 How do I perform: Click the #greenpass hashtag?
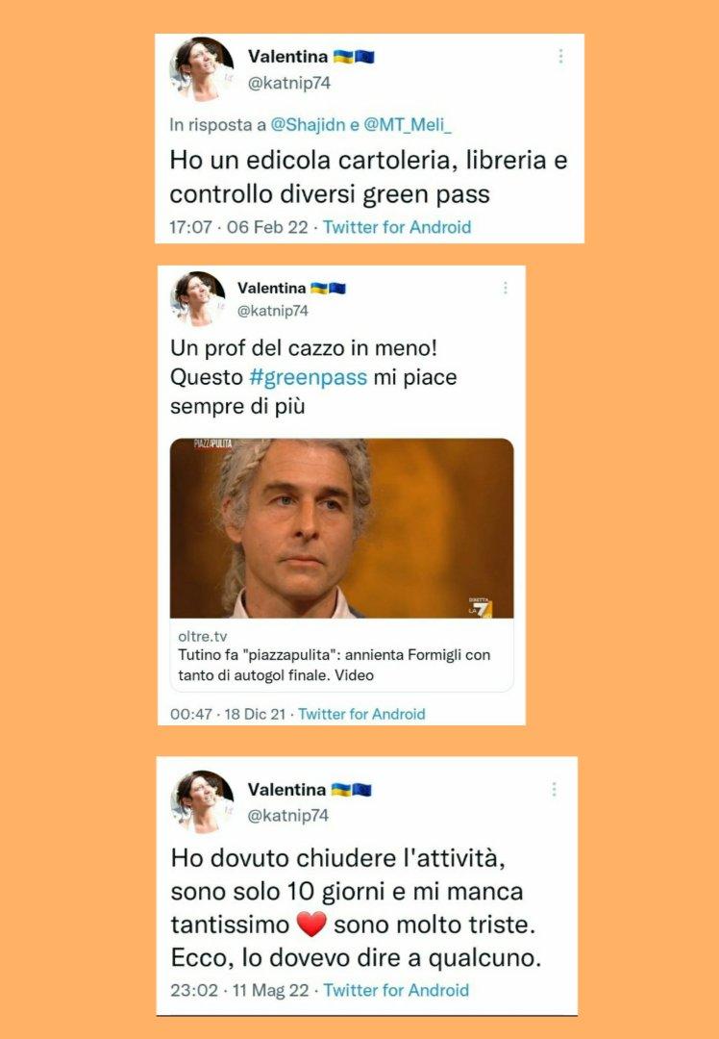308,377
